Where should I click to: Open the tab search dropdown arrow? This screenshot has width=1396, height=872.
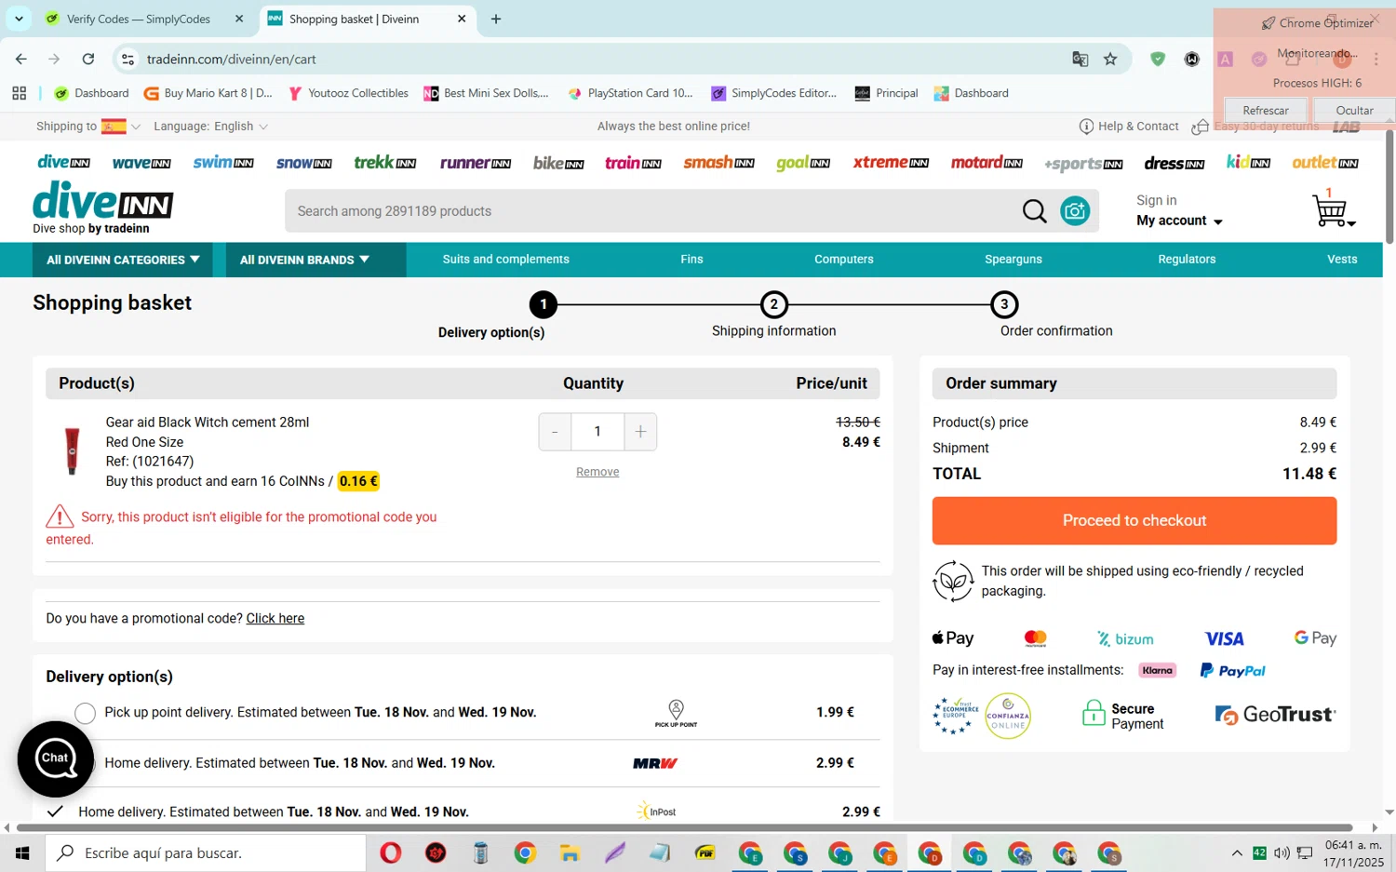pos(19,19)
